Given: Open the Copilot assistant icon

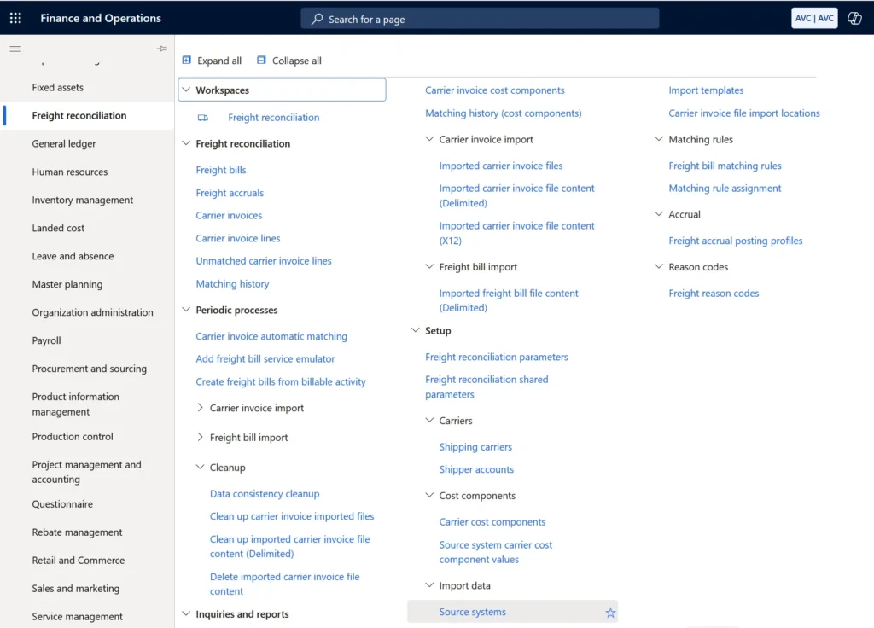Looking at the screenshot, I should coord(854,17).
